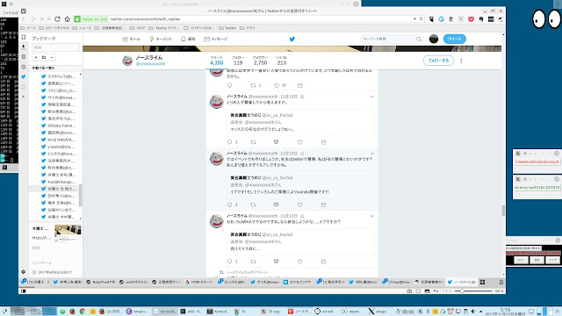
Task: Open the Twitter account avatar menu
Action: [x=434, y=39]
